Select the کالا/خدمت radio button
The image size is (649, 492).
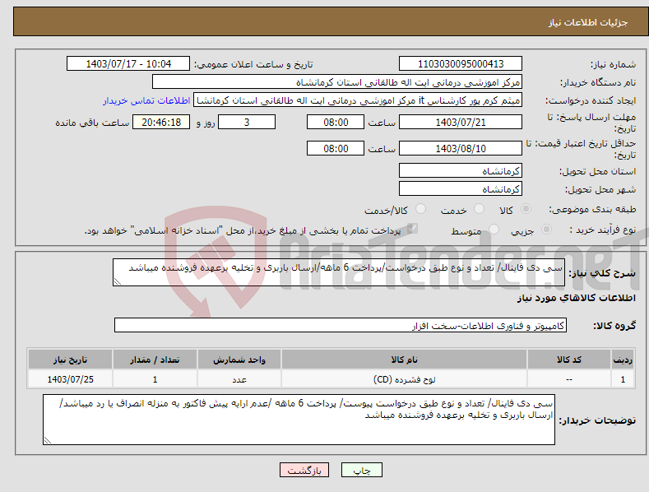coord(420,209)
